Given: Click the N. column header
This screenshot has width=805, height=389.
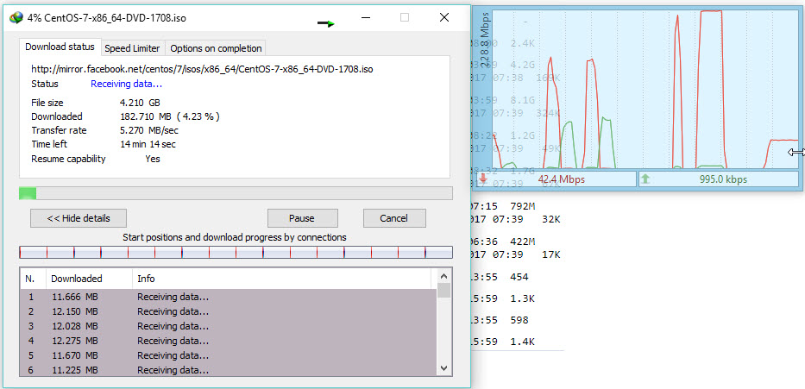Looking at the screenshot, I should (x=33, y=279).
